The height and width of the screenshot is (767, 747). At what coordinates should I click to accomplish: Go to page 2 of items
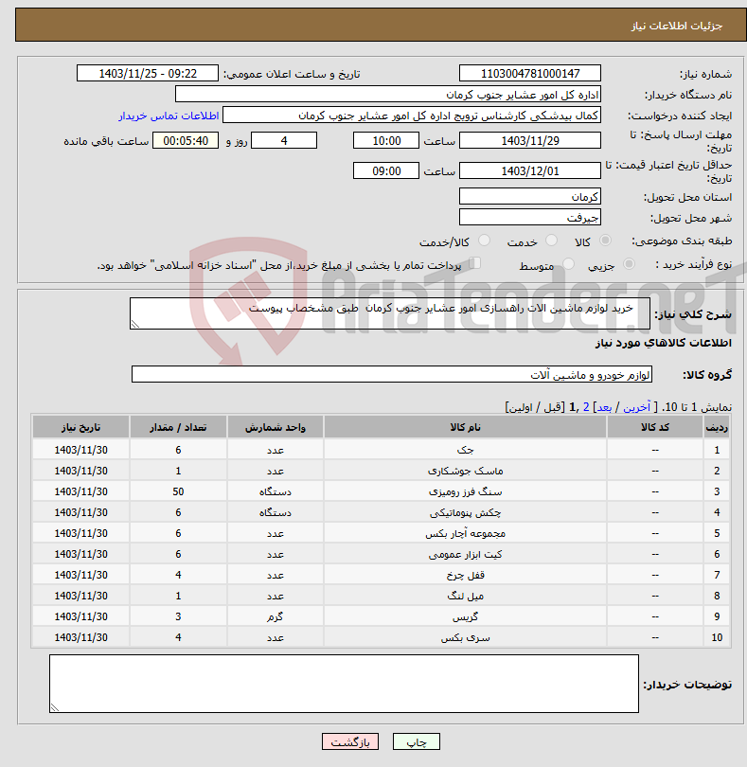(586, 407)
